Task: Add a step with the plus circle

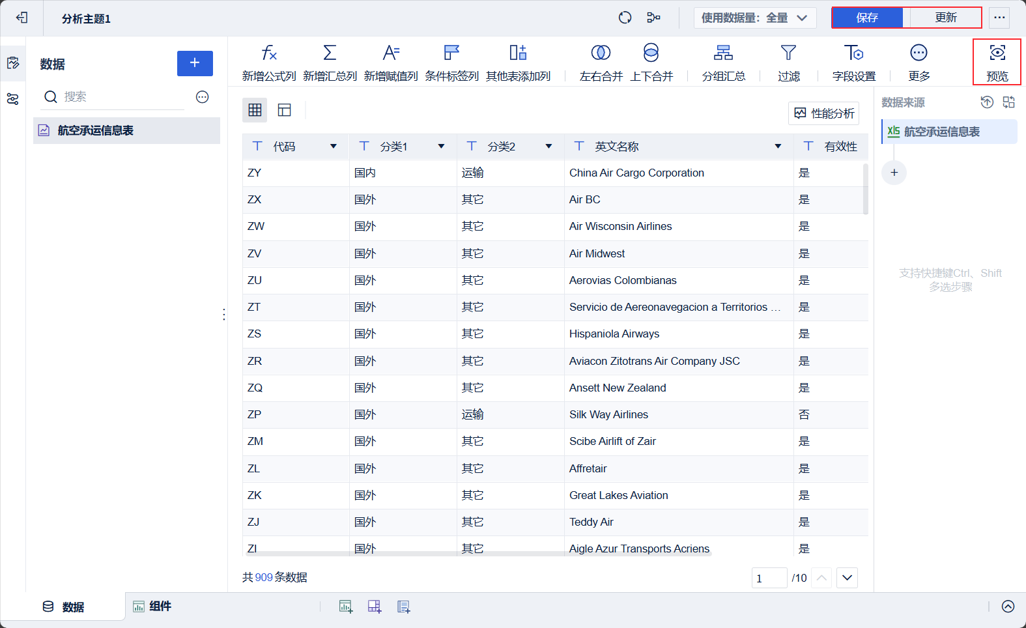Action: [894, 173]
